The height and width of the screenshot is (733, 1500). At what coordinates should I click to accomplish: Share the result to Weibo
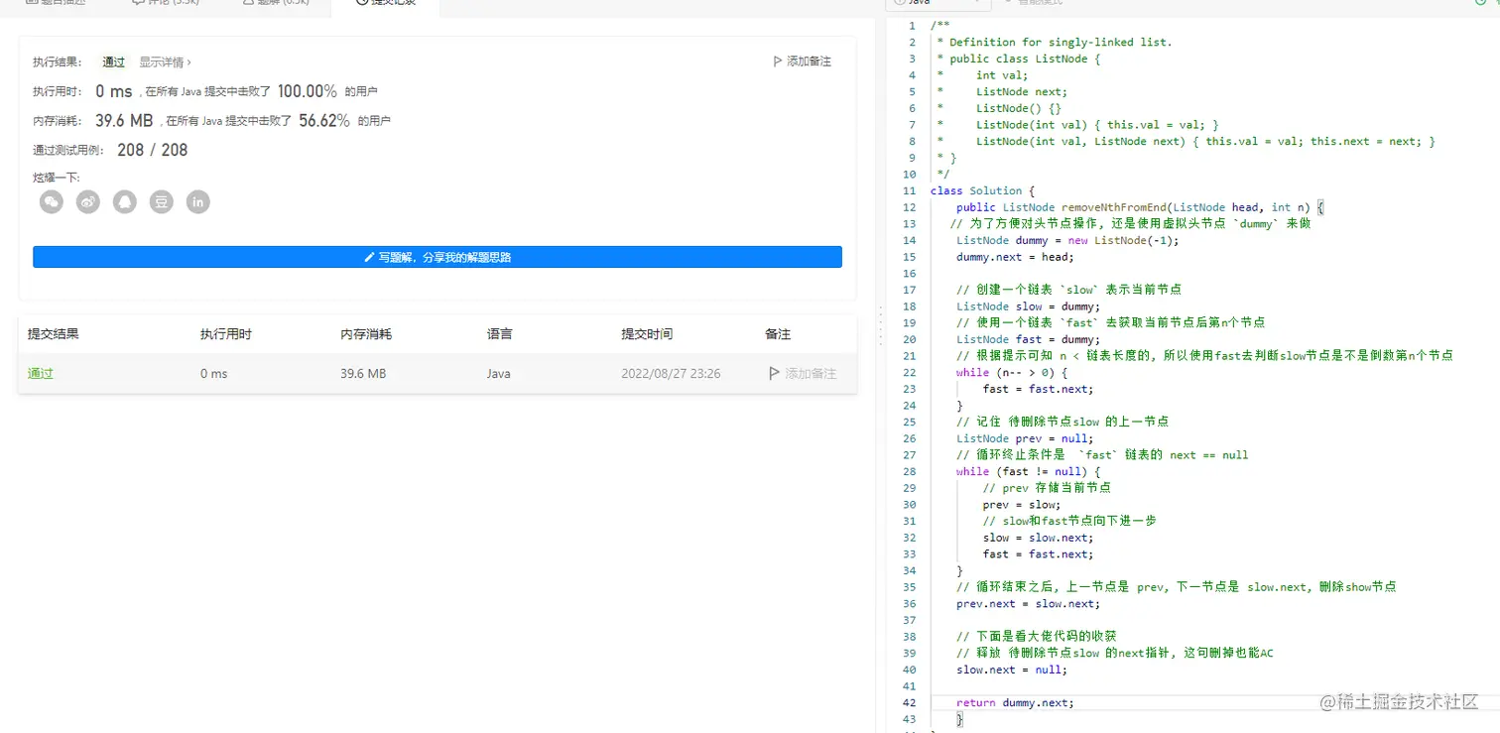tap(88, 202)
